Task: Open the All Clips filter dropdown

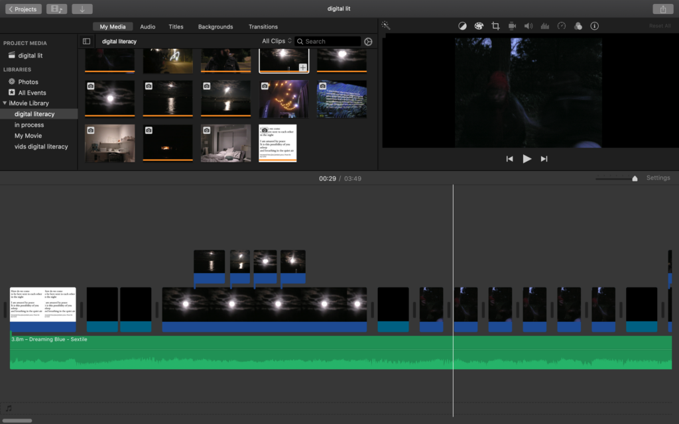Action: coord(277,41)
